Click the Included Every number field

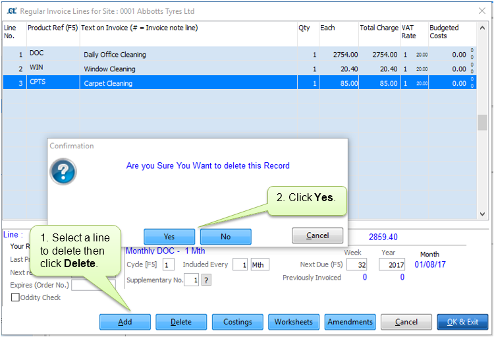[x=240, y=264]
